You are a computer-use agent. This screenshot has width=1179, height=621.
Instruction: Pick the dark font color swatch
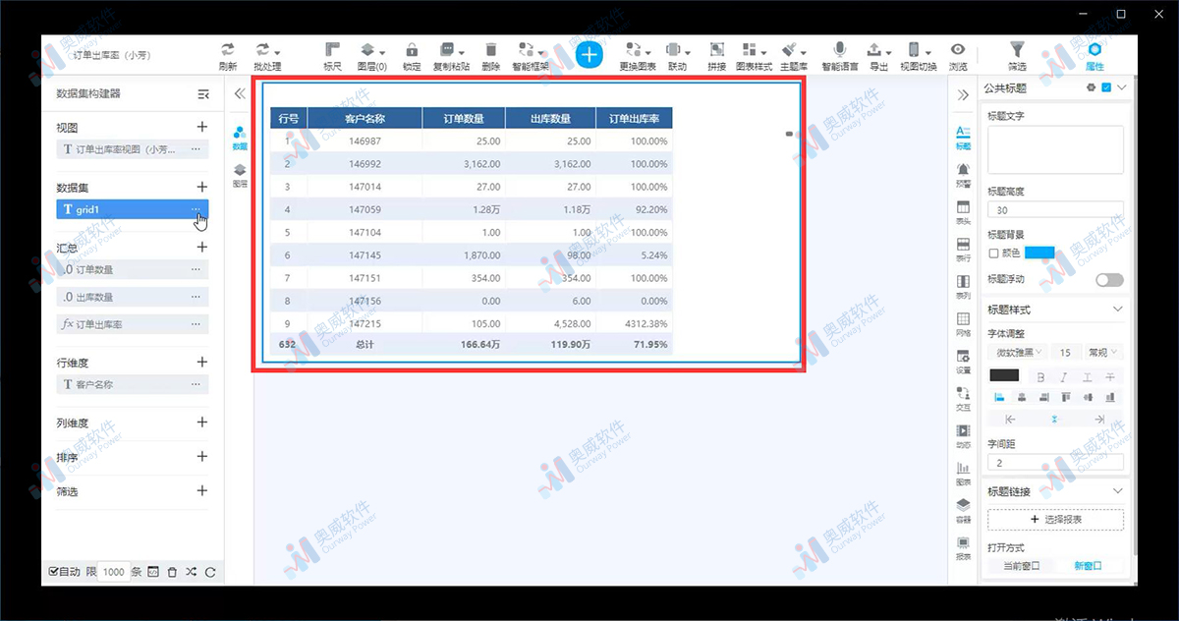coord(1004,375)
